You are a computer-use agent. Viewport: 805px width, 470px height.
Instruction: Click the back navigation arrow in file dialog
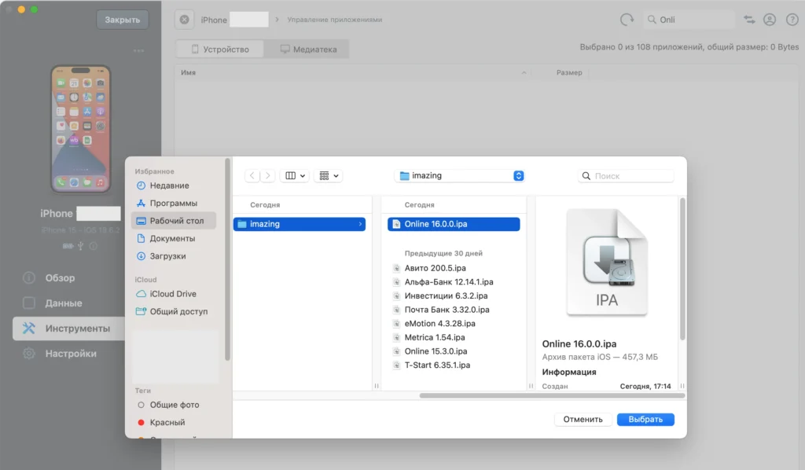tap(252, 175)
